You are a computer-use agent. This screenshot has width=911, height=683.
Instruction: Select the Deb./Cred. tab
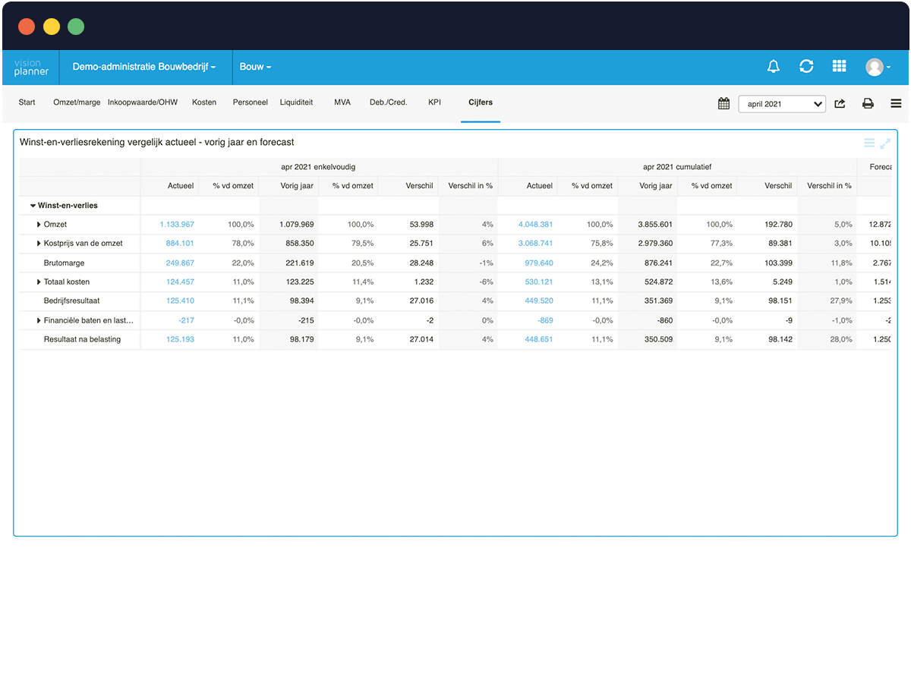pyautogui.click(x=389, y=102)
